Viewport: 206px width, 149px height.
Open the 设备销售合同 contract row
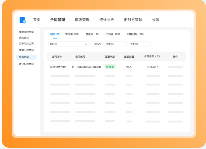point(58,67)
